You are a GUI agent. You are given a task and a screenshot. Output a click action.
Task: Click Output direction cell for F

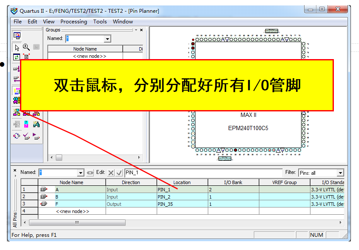[x=131, y=204]
